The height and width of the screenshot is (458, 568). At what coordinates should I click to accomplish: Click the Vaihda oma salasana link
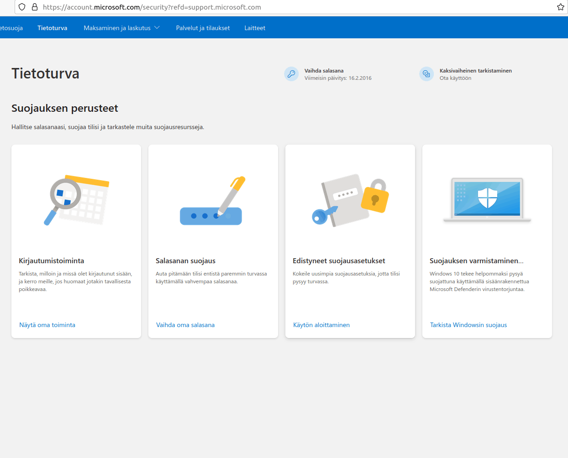click(185, 325)
